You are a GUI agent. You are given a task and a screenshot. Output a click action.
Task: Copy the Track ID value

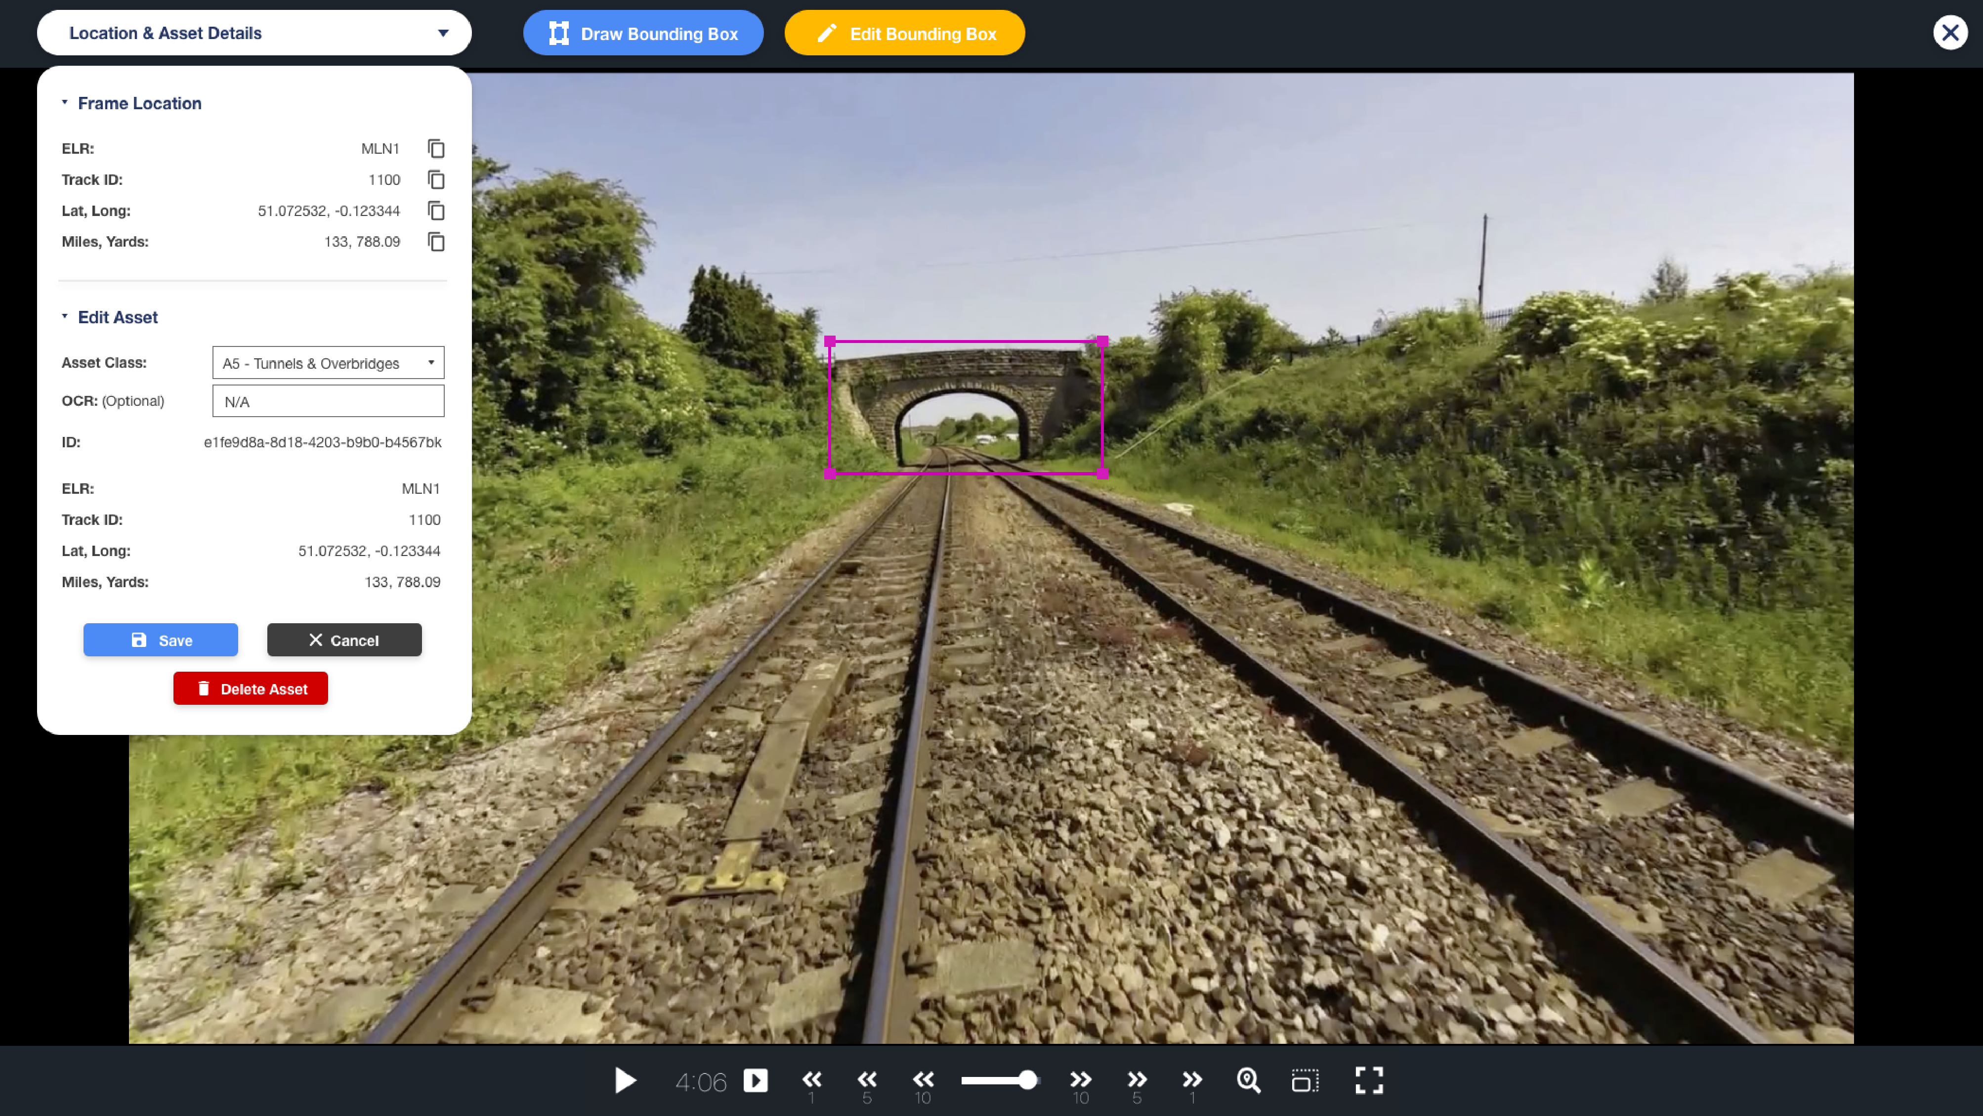point(436,179)
